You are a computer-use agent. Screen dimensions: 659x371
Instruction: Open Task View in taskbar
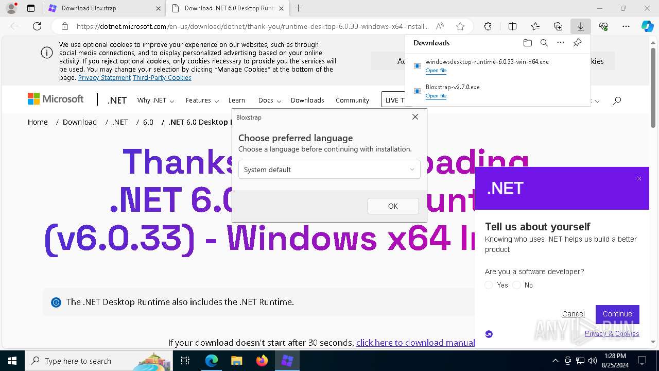click(x=186, y=361)
